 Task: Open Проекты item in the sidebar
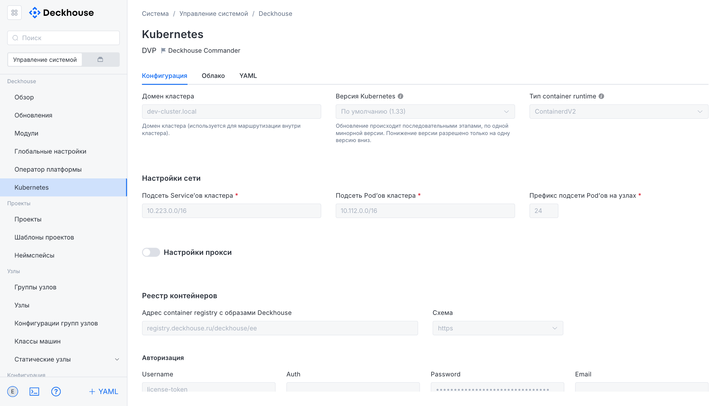tap(63, 219)
